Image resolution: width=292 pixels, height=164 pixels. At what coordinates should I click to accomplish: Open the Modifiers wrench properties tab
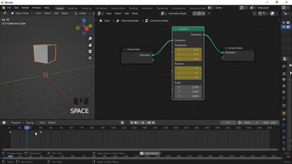[284, 119]
